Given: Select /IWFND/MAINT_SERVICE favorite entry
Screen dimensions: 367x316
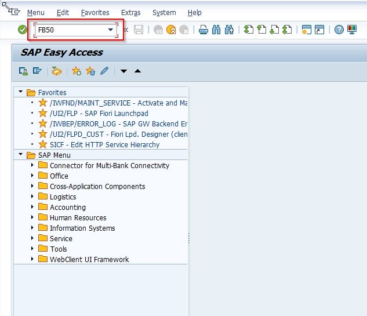Looking at the screenshot, I should point(118,103).
